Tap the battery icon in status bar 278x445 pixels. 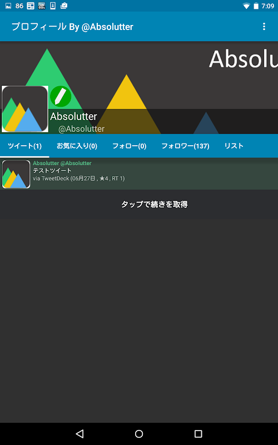click(x=256, y=6)
